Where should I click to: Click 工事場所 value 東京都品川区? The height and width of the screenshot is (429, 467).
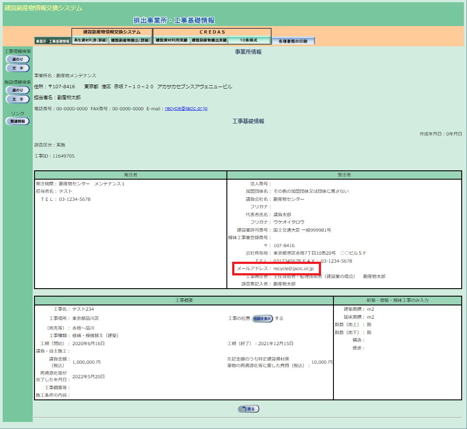[85, 318]
